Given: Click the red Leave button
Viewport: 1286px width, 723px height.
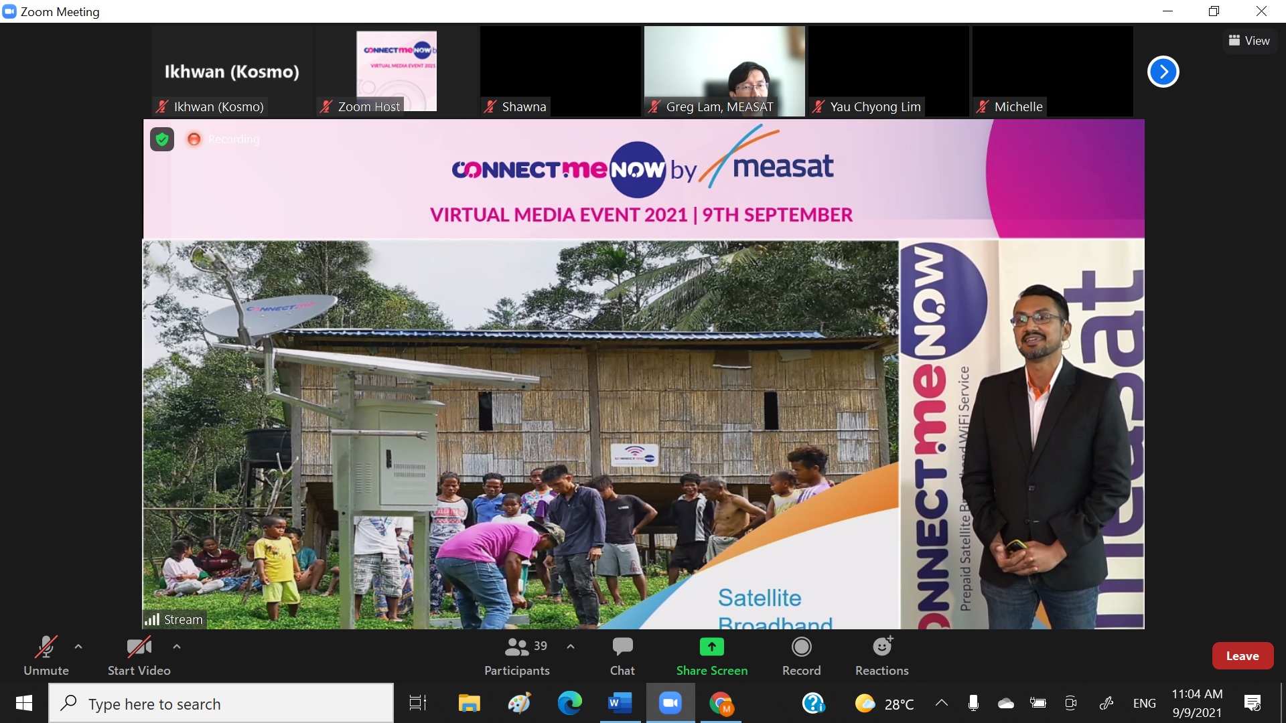Looking at the screenshot, I should [x=1242, y=656].
